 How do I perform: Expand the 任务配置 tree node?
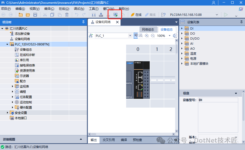tap(13, 97)
